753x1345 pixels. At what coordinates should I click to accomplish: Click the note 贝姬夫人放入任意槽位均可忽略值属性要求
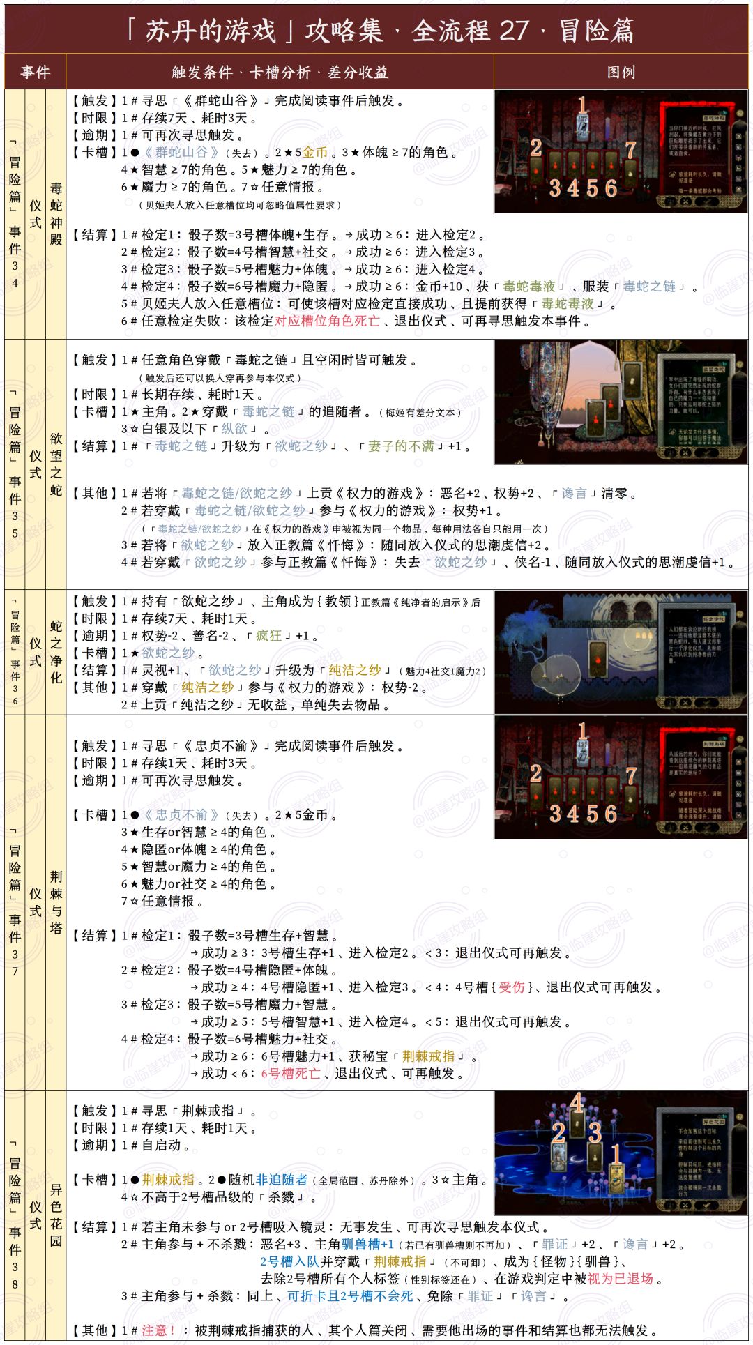pos(238,205)
